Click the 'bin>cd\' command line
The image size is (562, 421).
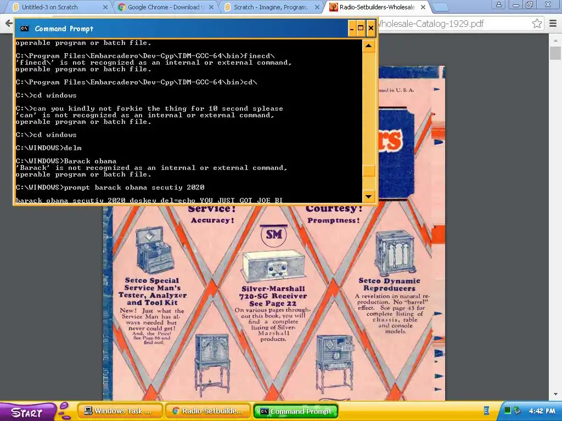coord(136,82)
